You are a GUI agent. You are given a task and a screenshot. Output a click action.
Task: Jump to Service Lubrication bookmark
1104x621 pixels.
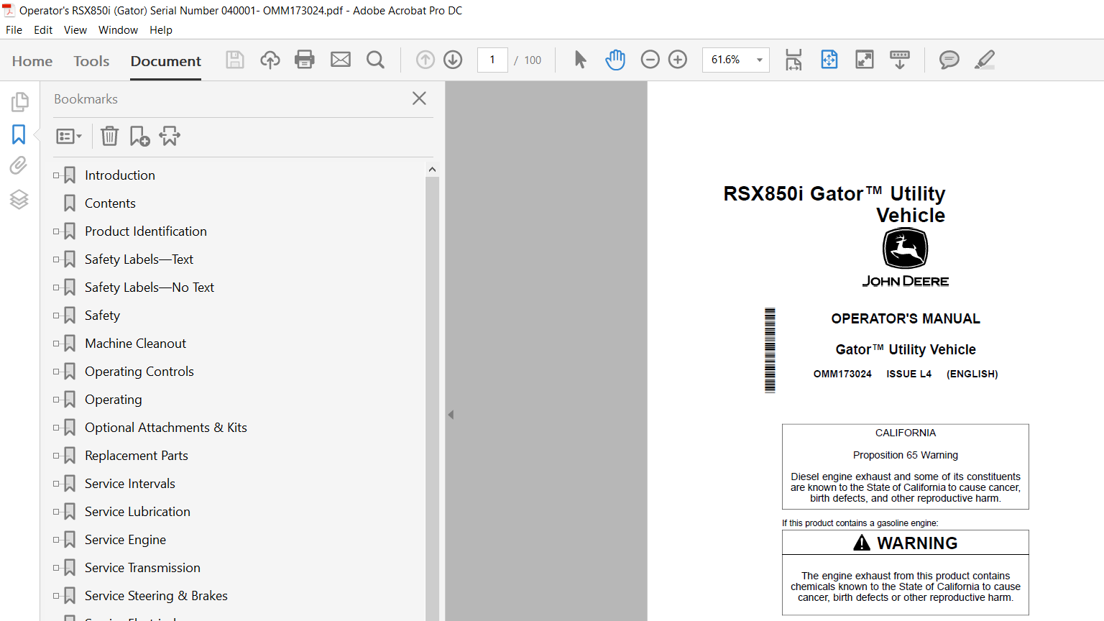click(137, 512)
